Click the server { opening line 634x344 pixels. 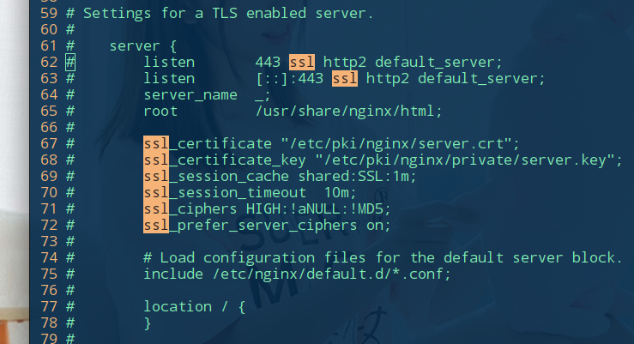point(143,46)
